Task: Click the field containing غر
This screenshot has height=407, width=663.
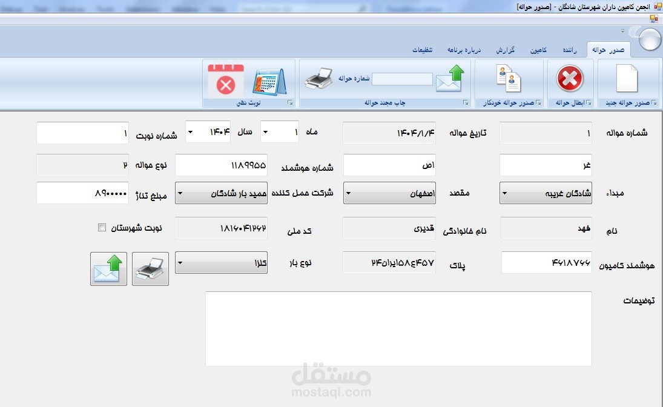Action: pos(546,165)
